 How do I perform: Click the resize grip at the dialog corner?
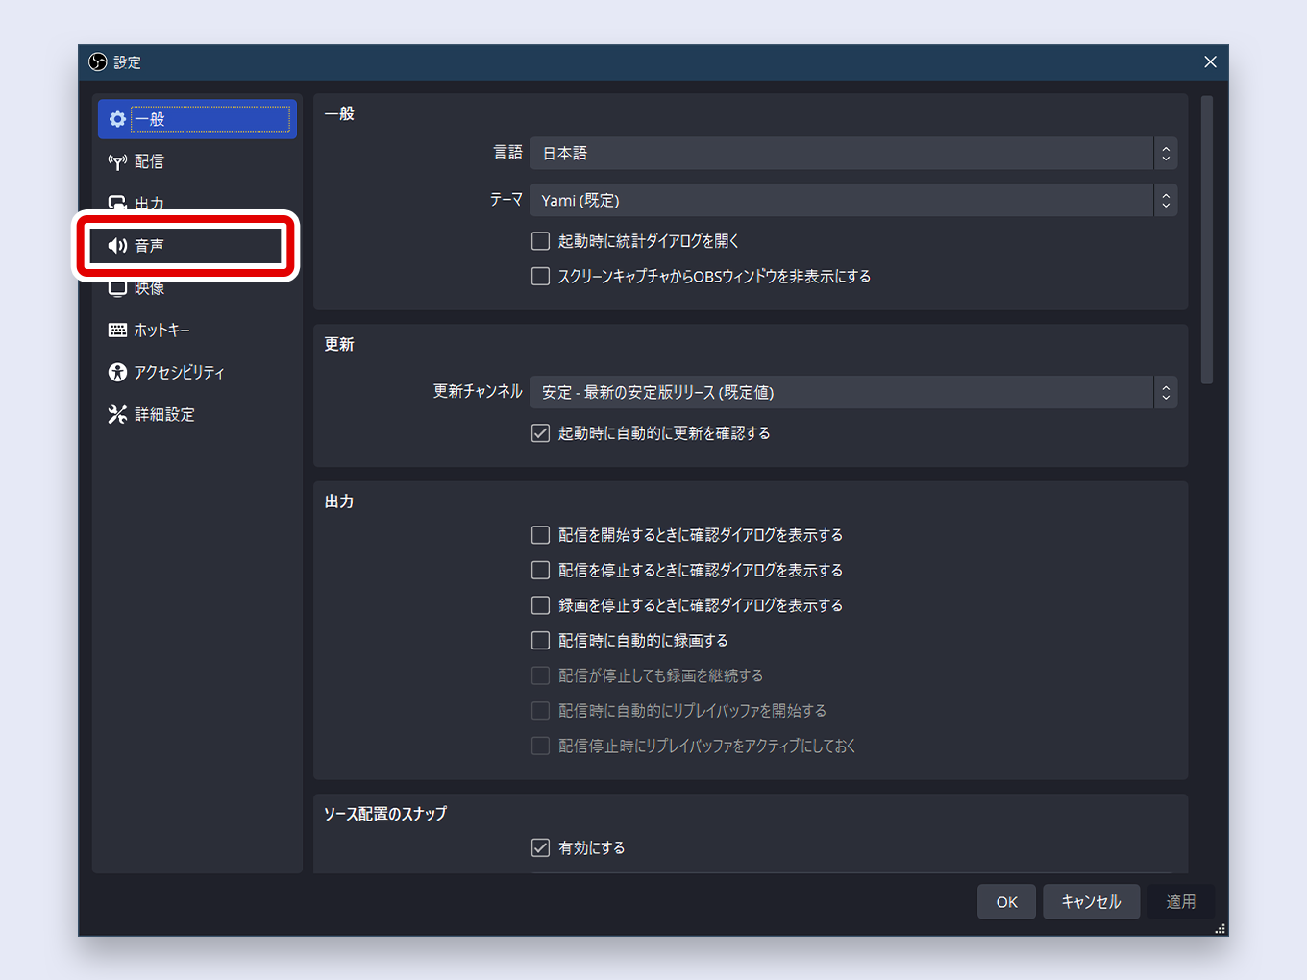pos(1221,929)
